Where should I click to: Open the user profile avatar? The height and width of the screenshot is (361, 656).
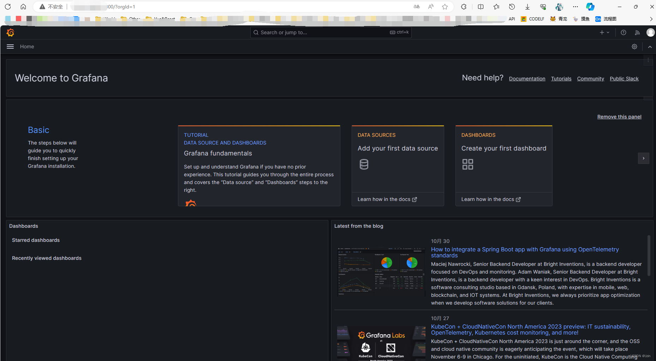click(650, 32)
